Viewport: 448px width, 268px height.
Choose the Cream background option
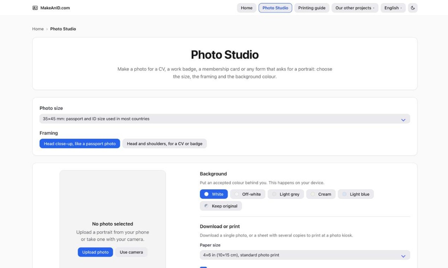coord(321,194)
